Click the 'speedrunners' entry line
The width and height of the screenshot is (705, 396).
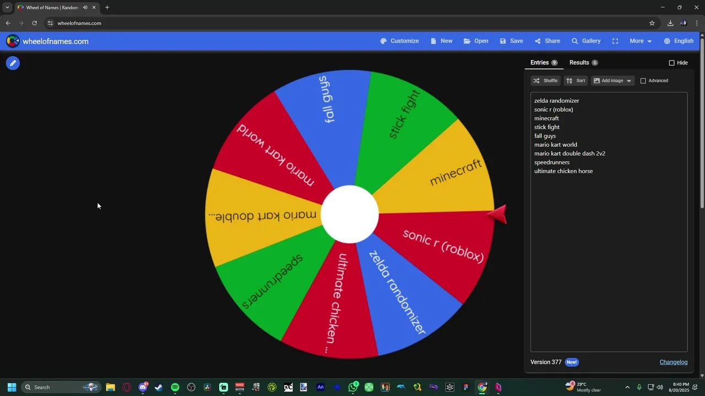(x=552, y=162)
